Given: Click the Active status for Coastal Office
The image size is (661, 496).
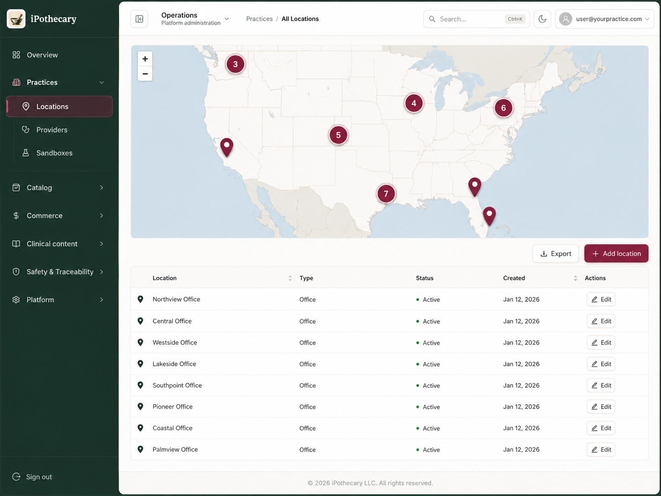Looking at the screenshot, I should [428, 428].
